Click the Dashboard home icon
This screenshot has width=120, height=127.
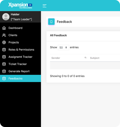(x=4, y=28)
